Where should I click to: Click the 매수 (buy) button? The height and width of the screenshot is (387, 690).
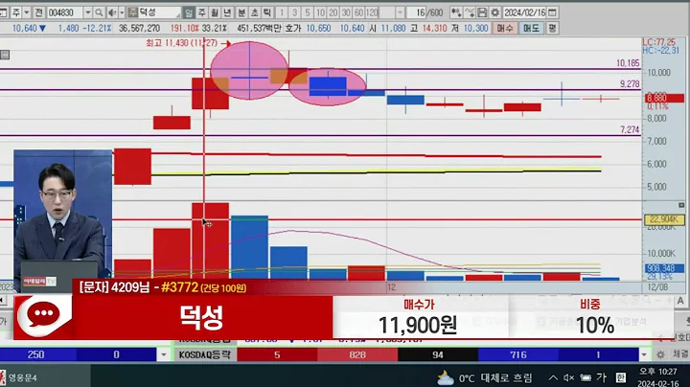click(504, 28)
